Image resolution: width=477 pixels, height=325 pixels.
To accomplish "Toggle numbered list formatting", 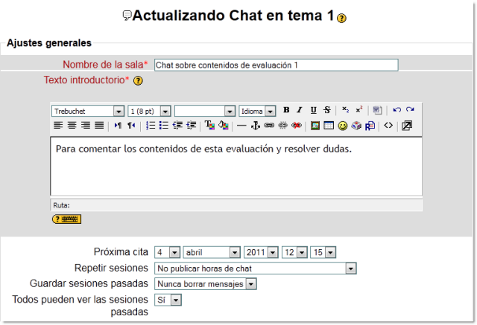I will point(151,126).
